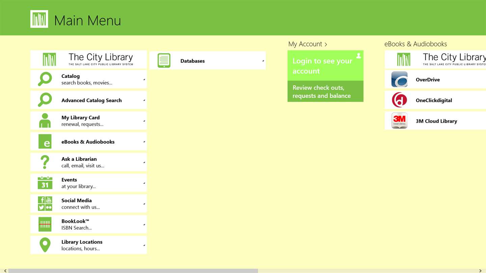
Task: Click the question mark Ask a Librarian icon
Action: click(x=45, y=162)
